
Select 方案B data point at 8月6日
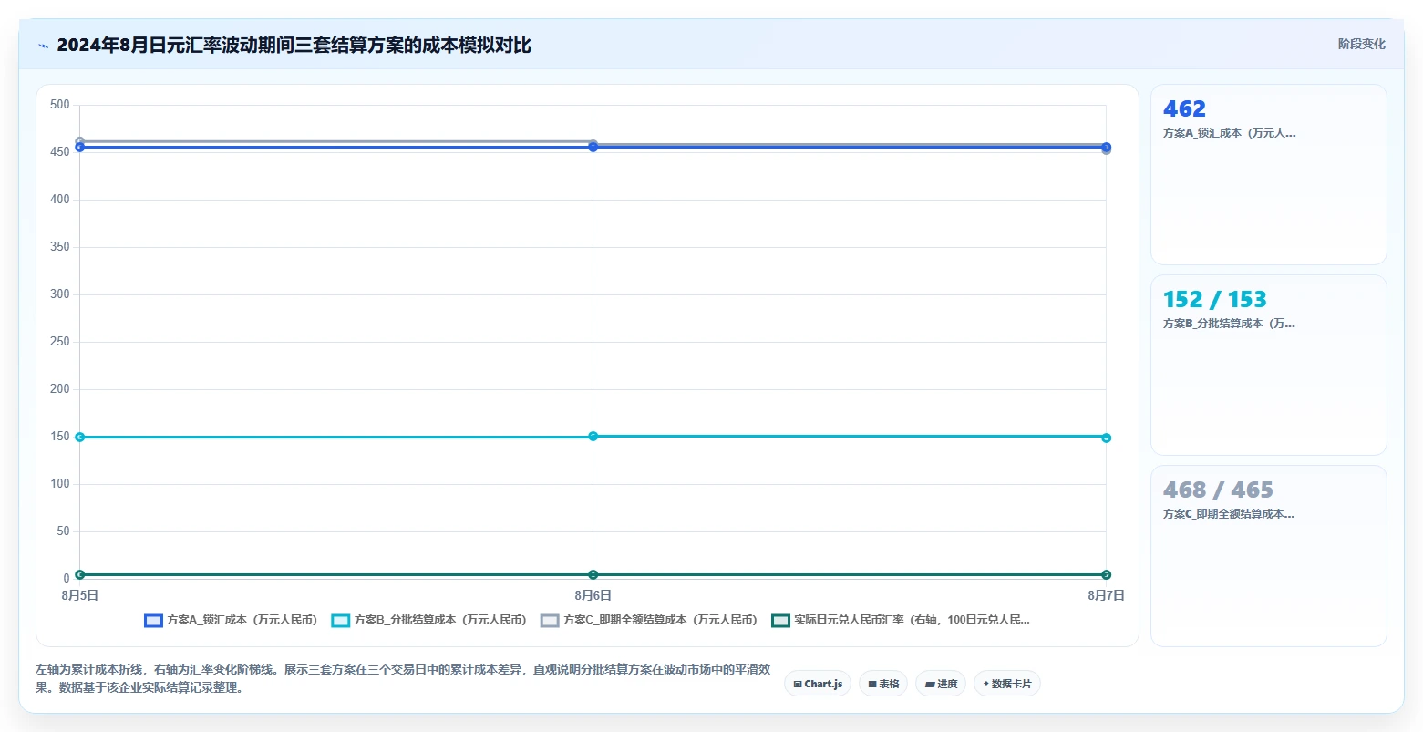(x=593, y=436)
